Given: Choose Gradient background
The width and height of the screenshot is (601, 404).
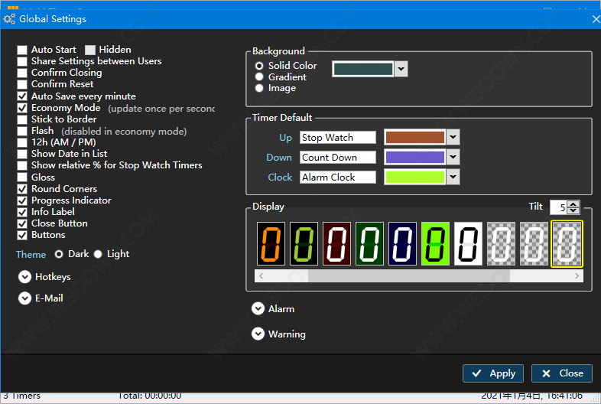Looking at the screenshot, I should 259,77.
